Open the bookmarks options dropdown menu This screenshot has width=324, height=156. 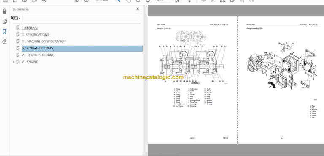click(17, 18)
